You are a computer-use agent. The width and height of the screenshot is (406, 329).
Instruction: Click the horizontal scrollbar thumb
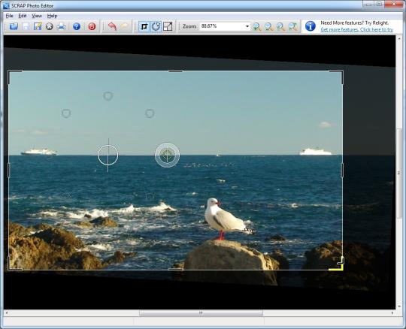coord(201,313)
